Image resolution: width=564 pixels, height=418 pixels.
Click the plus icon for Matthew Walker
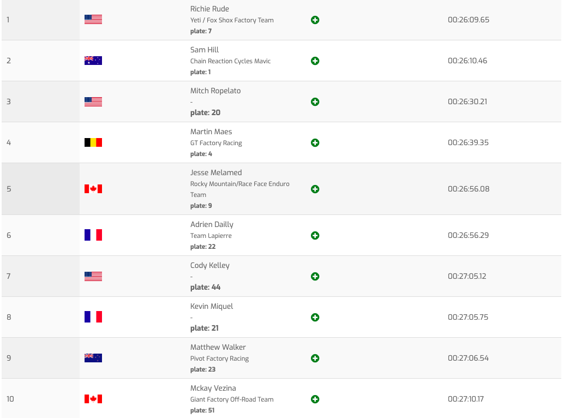(x=315, y=359)
